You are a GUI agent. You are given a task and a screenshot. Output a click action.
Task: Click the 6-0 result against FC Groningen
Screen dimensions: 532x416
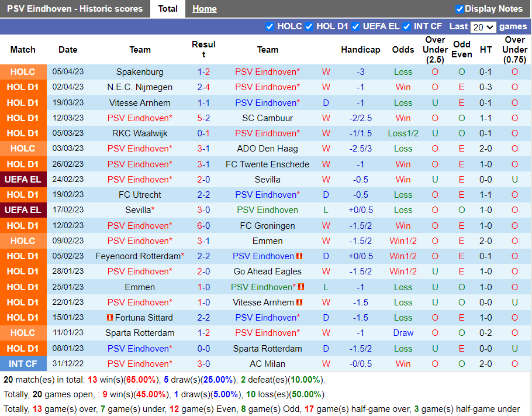coord(203,226)
